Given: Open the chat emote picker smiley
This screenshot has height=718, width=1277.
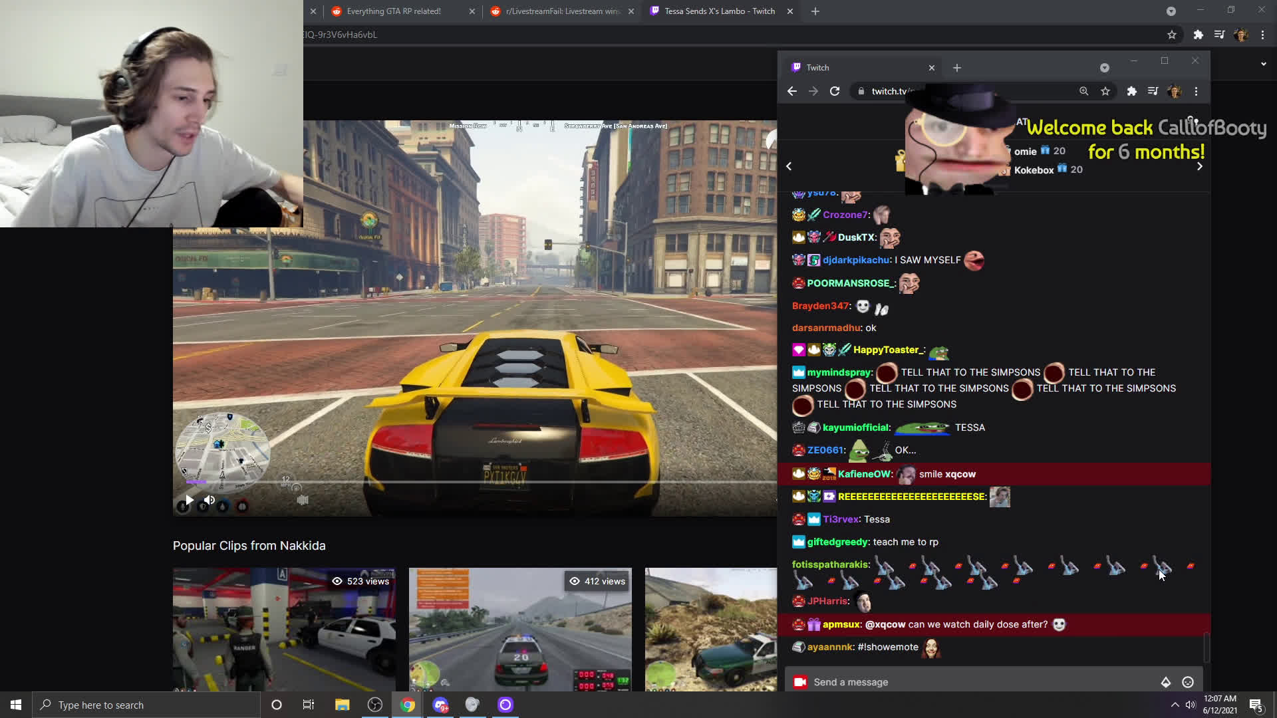Looking at the screenshot, I should click(x=1188, y=682).
